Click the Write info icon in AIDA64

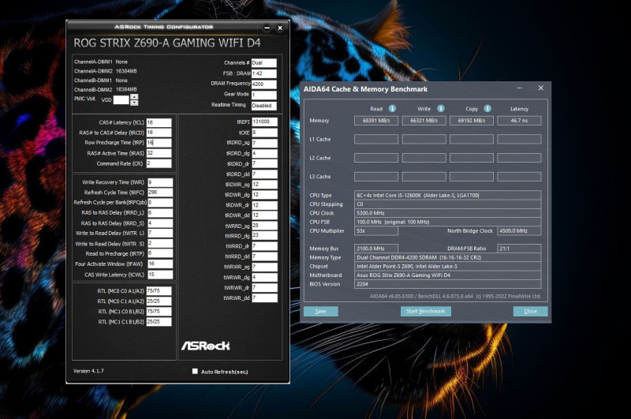click(441, 109)
